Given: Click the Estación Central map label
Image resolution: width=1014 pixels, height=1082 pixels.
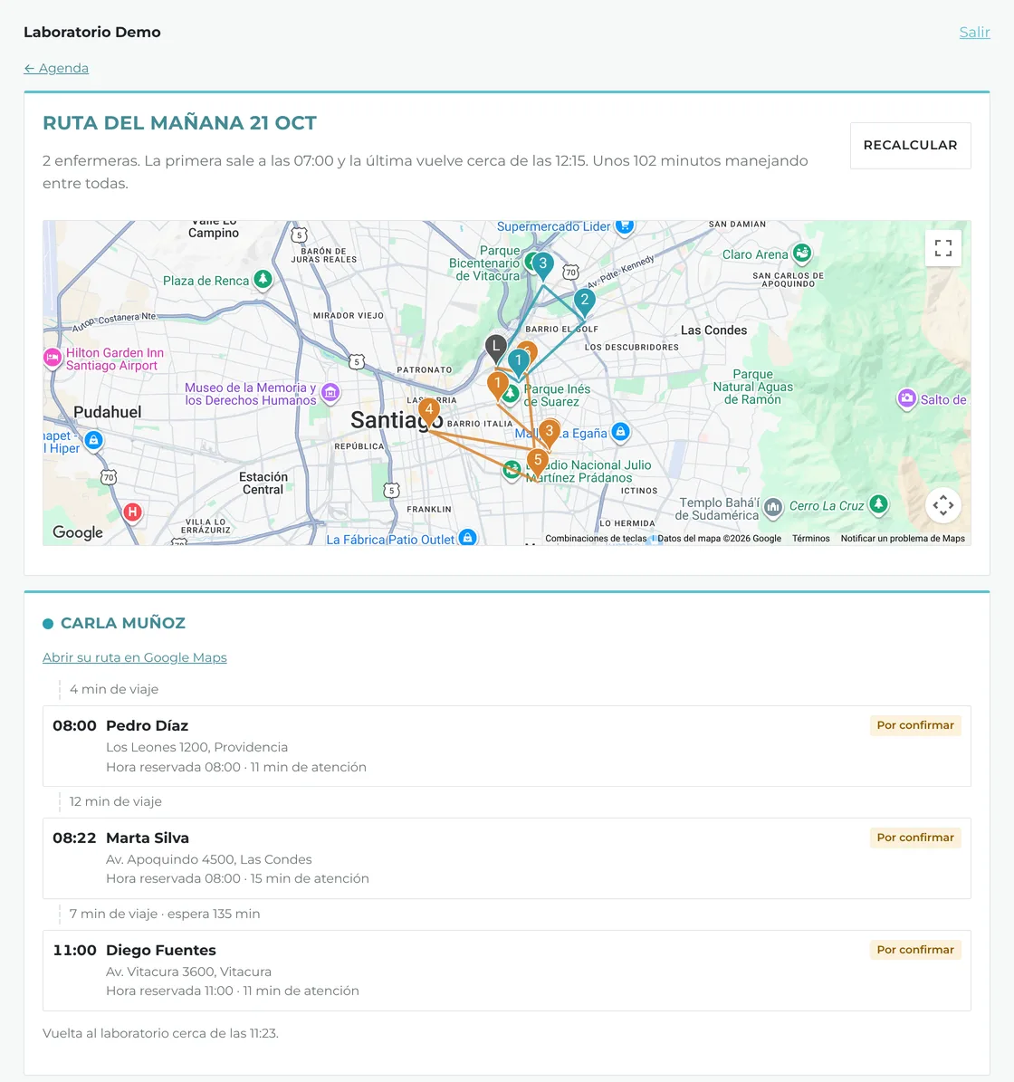Looking at the screenshot, I should 263,483.
